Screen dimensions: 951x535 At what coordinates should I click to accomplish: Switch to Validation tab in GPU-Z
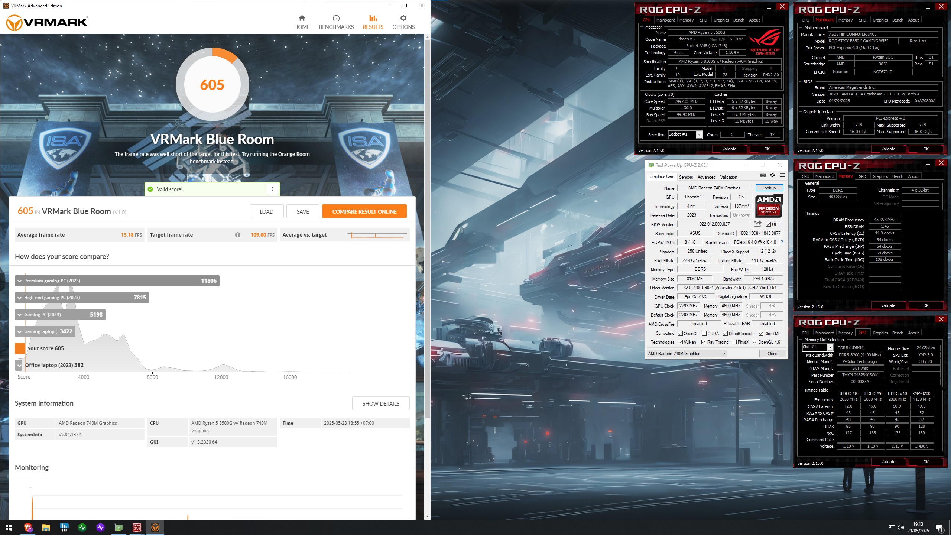728,177
